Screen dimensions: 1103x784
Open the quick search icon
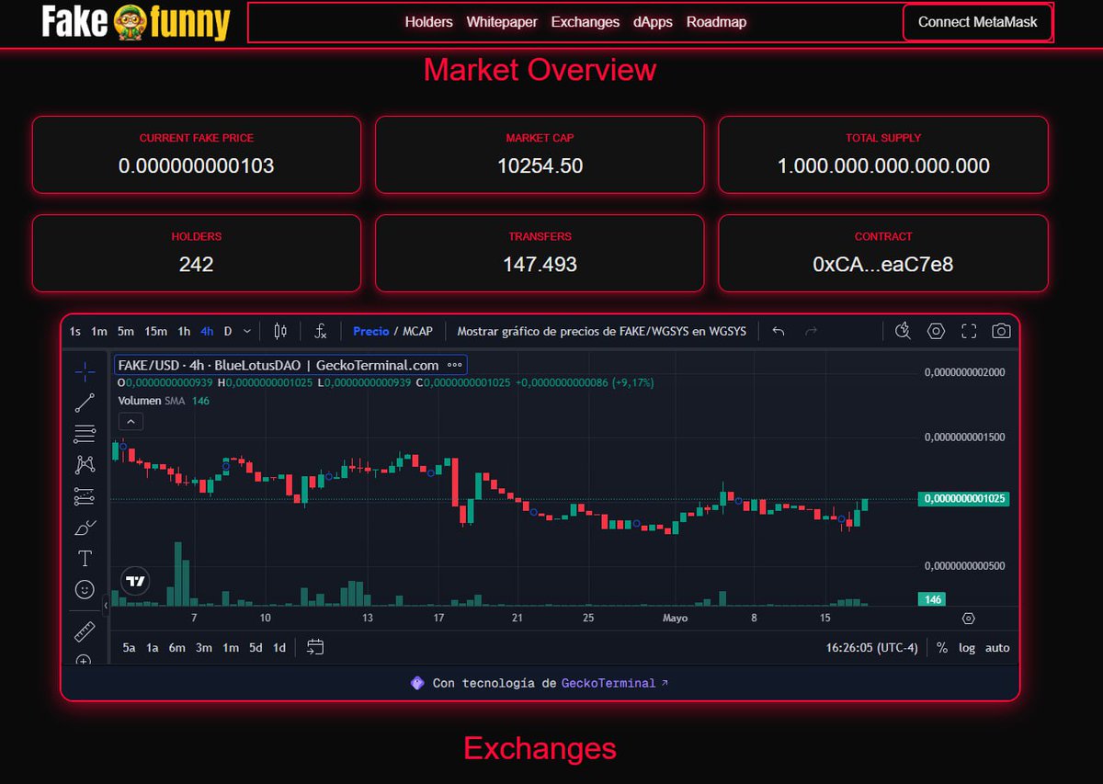903,331
